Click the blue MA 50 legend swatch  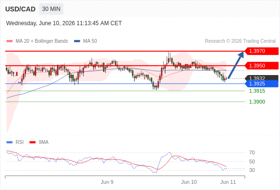tap(77, 41)
